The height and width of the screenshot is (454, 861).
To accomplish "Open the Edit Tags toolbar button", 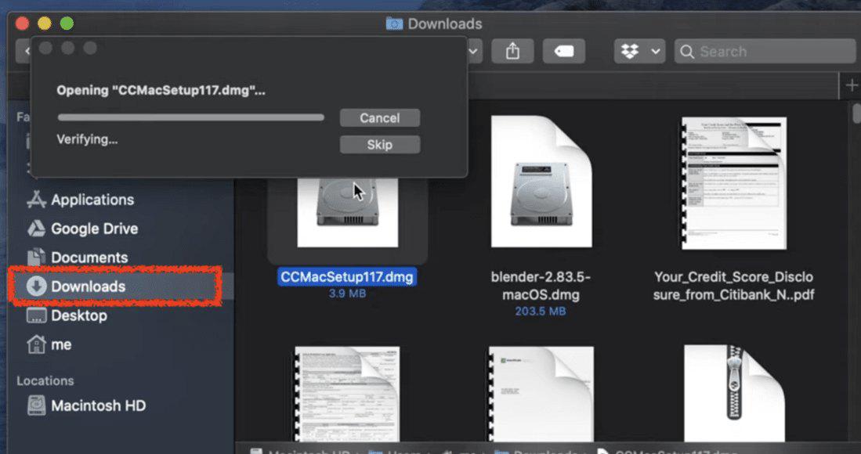I will click(x=564, y=52).
